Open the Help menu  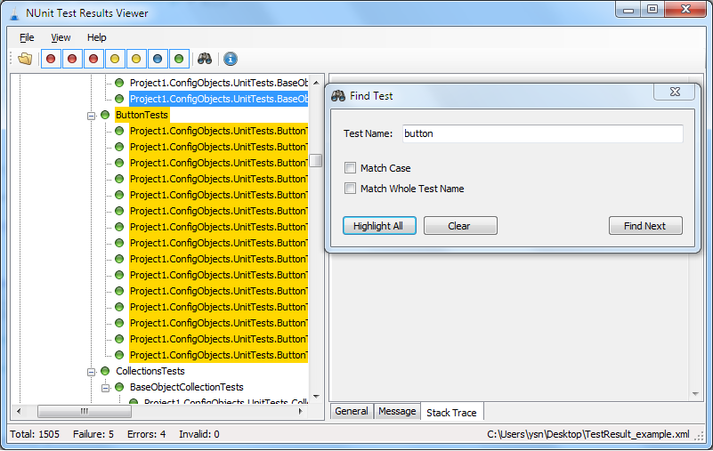(x=96, y=37)
